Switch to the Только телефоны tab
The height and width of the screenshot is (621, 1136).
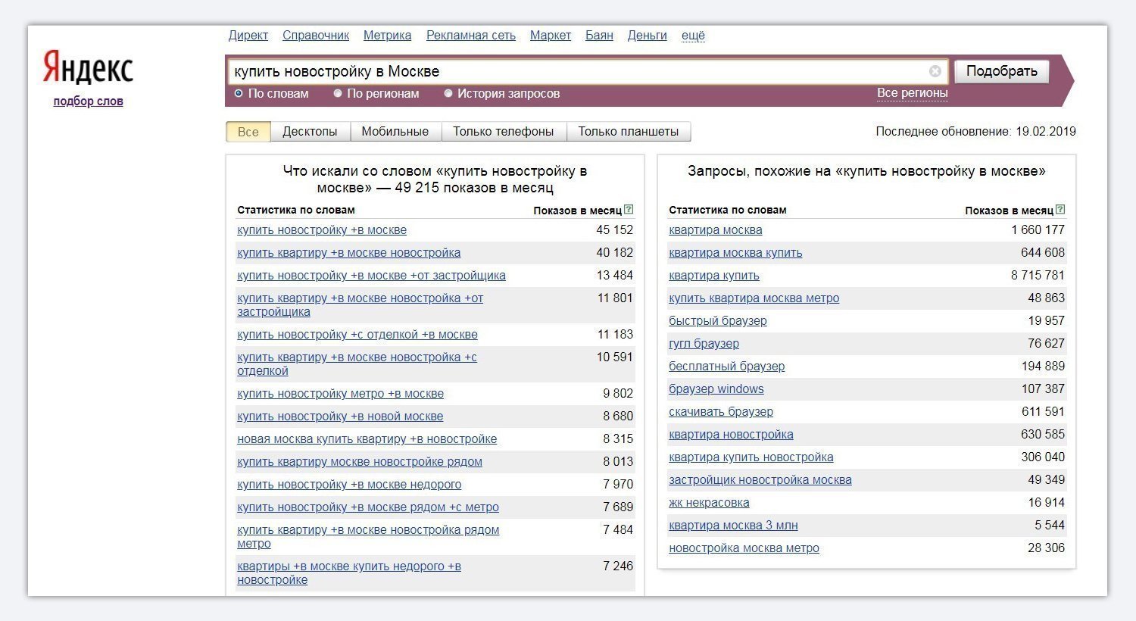pos(504,132)
